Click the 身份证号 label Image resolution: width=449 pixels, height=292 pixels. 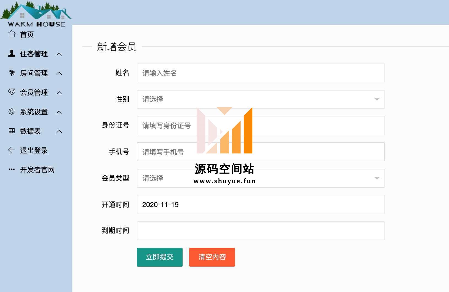pos(115,125)
